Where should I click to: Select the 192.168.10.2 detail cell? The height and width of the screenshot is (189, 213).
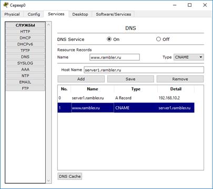coord(176,98)
